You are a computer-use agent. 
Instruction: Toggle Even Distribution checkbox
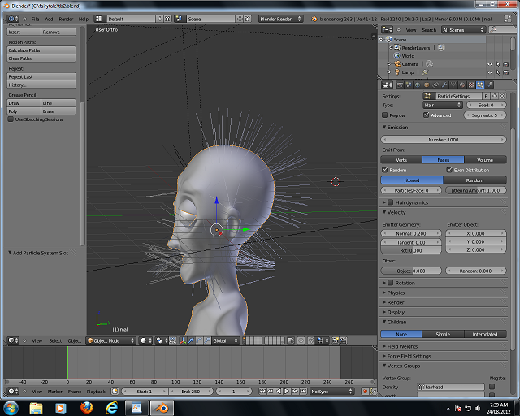[x=449, y=170]
